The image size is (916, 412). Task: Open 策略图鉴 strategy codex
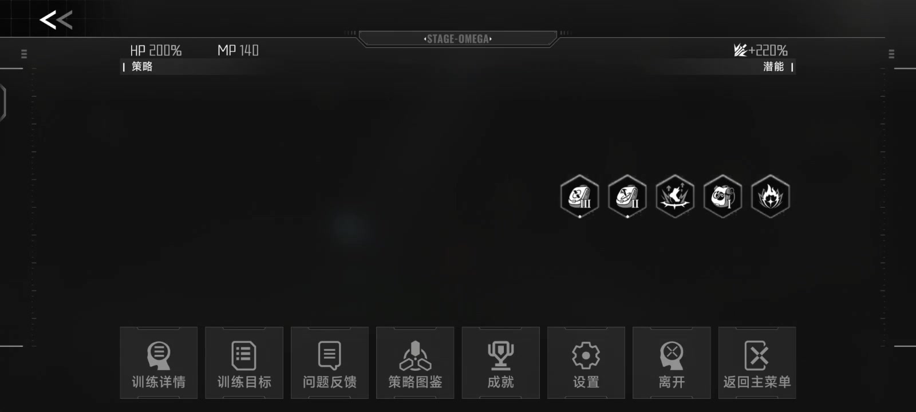point(415,363)
